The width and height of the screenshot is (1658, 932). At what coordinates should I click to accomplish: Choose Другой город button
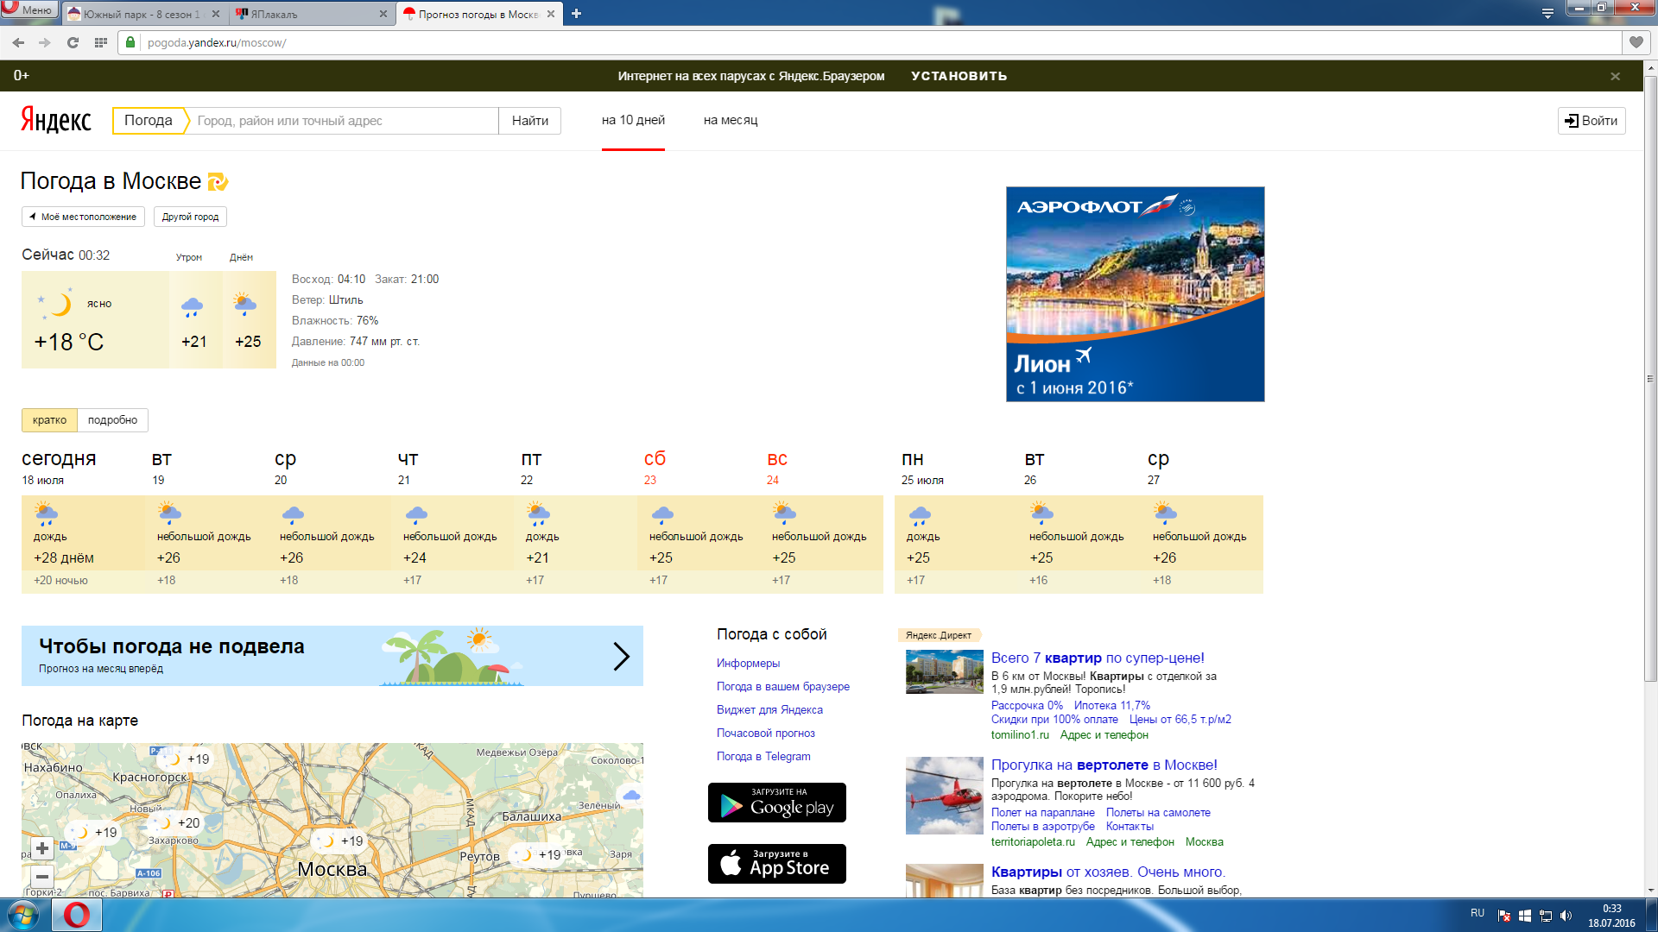tap(190, 217)
